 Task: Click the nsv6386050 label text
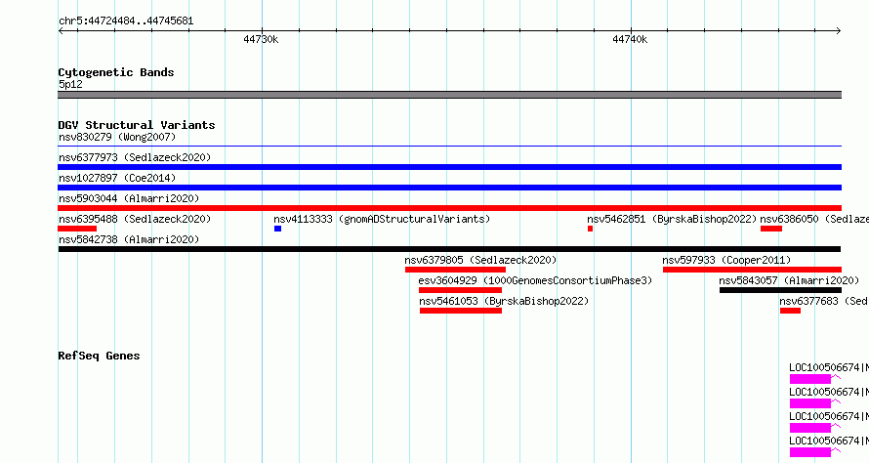pos(814,219)
